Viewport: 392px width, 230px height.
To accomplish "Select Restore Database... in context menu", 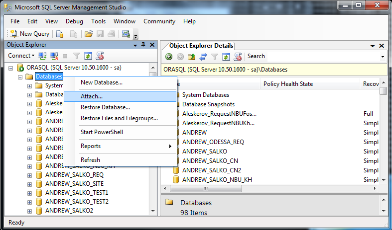I will tap(105, 107).
